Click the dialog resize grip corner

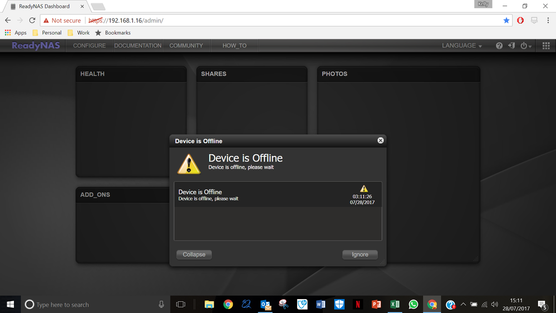pos(382,262)
